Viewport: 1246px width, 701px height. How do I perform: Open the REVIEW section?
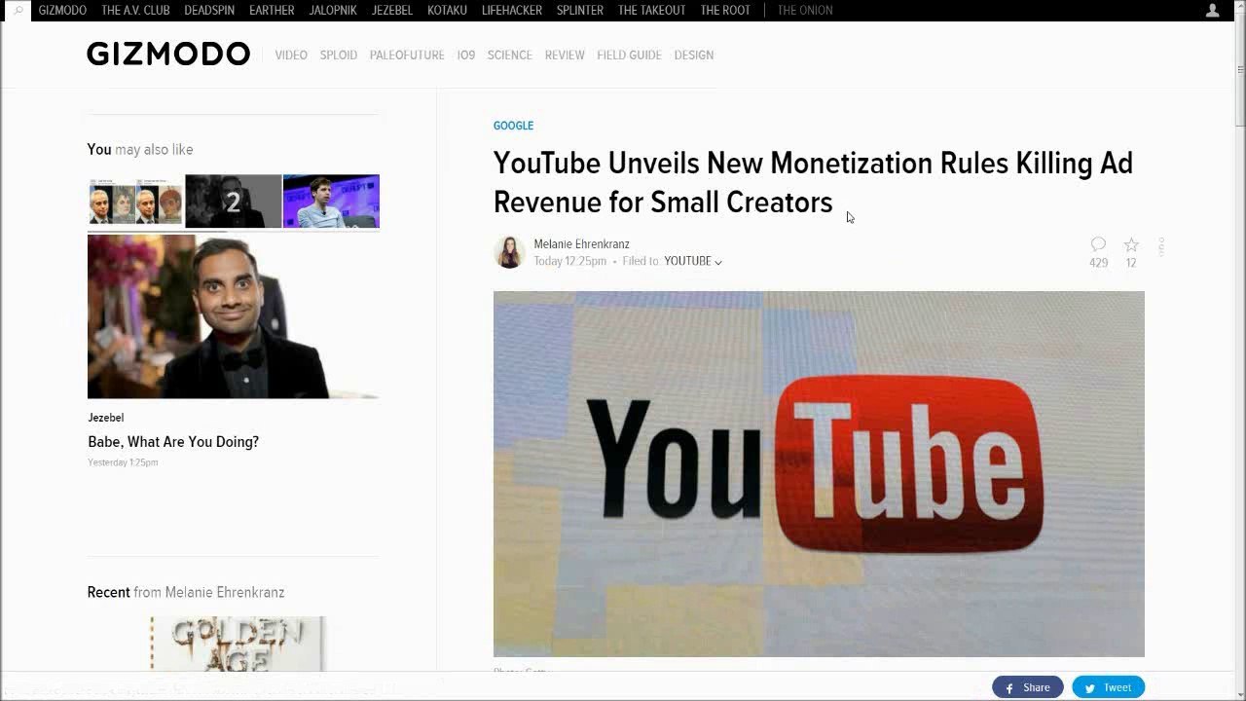[565, 55]
